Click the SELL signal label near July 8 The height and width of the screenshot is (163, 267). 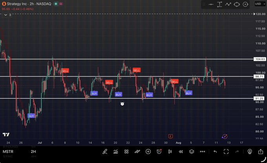[x=65, y=71]
